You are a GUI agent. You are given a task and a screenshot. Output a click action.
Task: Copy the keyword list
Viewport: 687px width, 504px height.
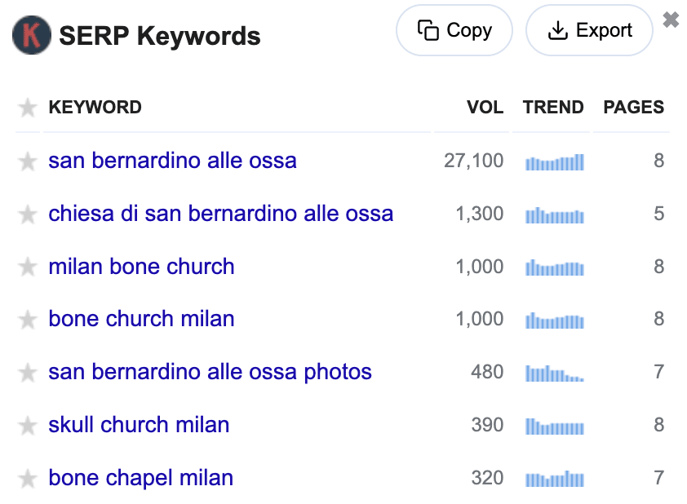[454, 31]
